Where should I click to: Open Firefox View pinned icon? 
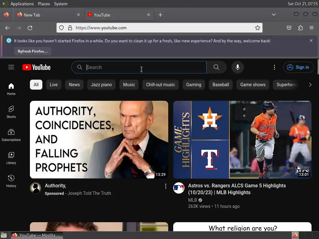click(6, 15)
